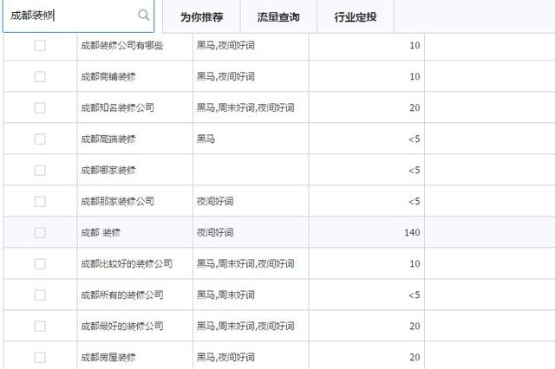Click keyword 成都比较好的装修公司
The image size is (555, 369).
click(x=127, y=263)
